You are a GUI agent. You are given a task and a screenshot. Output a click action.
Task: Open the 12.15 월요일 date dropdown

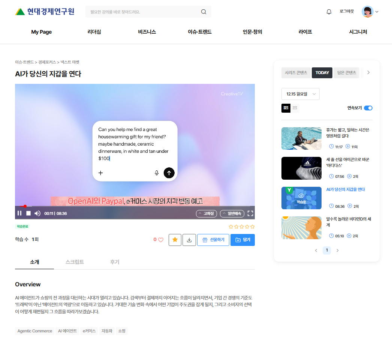301,94
